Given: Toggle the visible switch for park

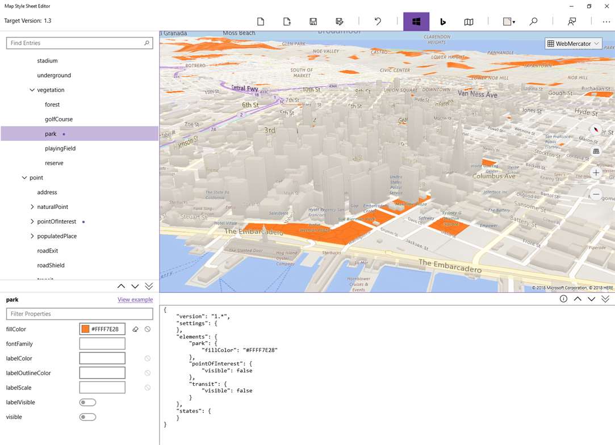Looking at the screenshot, I should tap(87, 417).
